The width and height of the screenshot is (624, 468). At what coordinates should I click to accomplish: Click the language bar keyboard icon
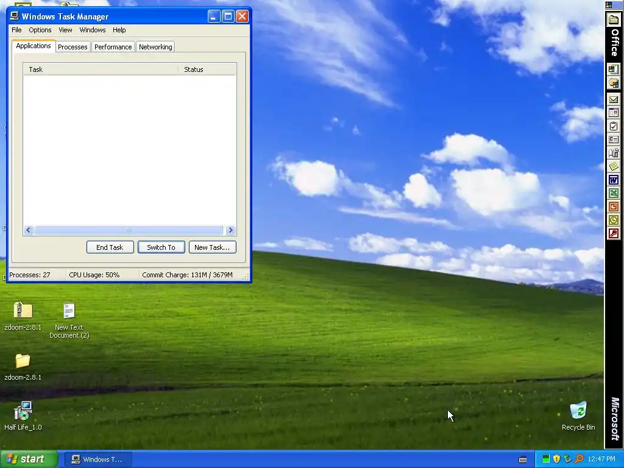pos(523,459)
